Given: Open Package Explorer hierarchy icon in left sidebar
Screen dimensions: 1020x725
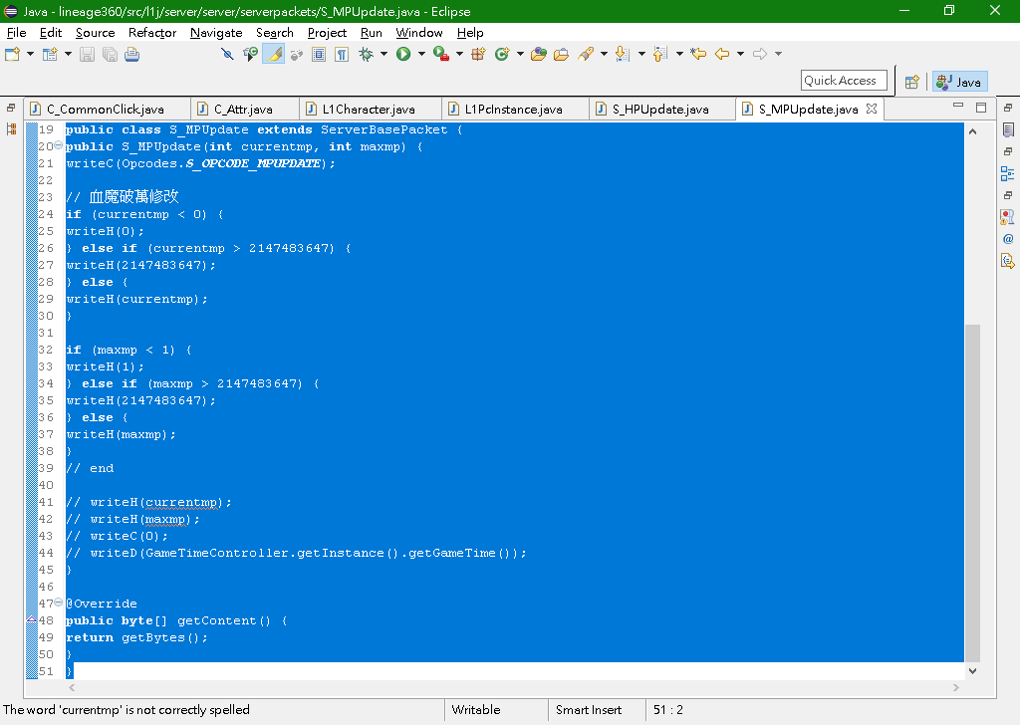Looking at the screenshot, I should pos(11,129).
